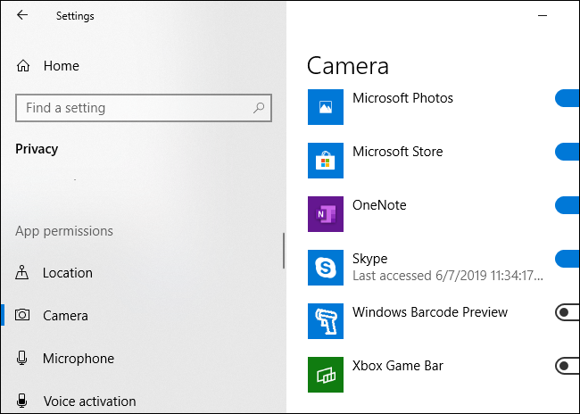
Task: Click the Find a setting search box
Action: click(x=134, y=108)
